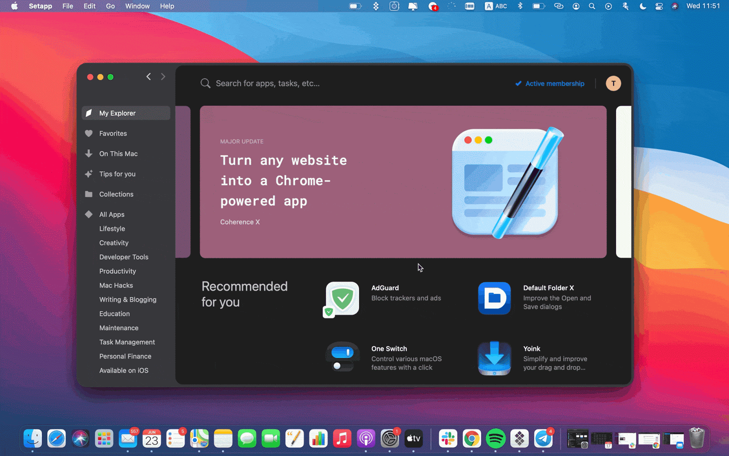The height and width of the screenshot is (456, 729).
Task: Click the Bluetooth icon in the menu bar
Action: click(520, 6)
